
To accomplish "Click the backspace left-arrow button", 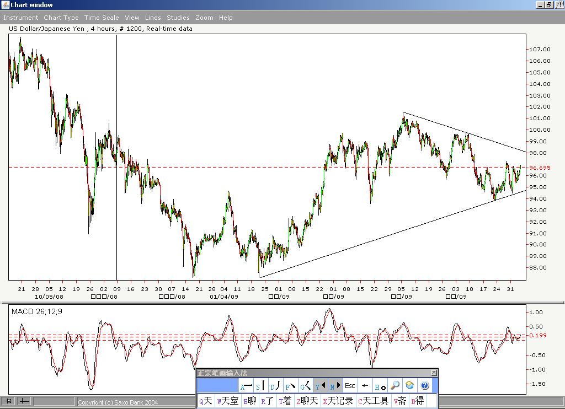I will click(x=365, y=386).
